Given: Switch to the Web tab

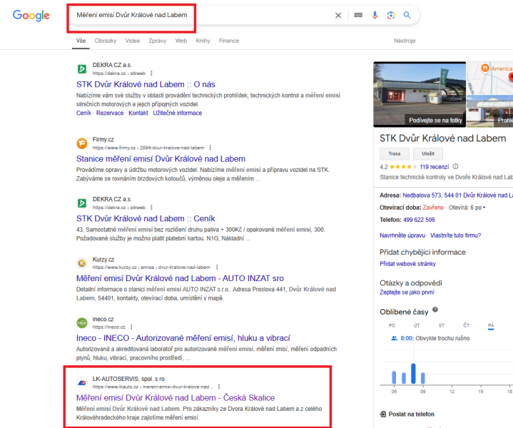Looking at the screenshot, I should (181, 41).
